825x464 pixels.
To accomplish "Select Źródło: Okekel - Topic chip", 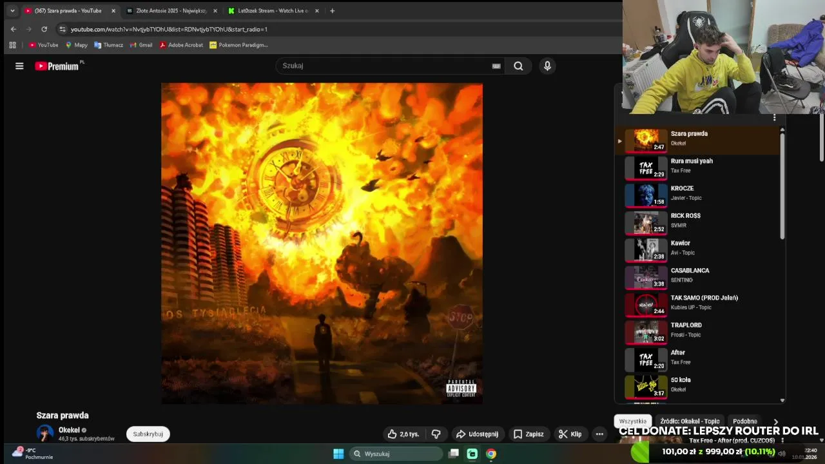I will pos(690,421).
